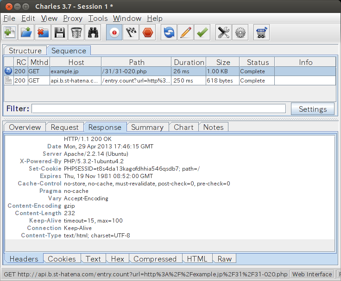This screenshot has width=341, height=281.
Task: Click the /31/31-020.php path cell
Action: [136, 71]
